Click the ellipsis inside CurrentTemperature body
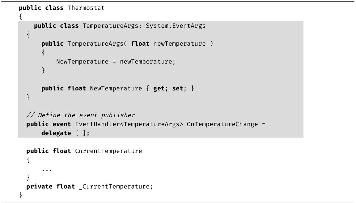The width and height of the screenshot is (356, 203). [47, 169]
